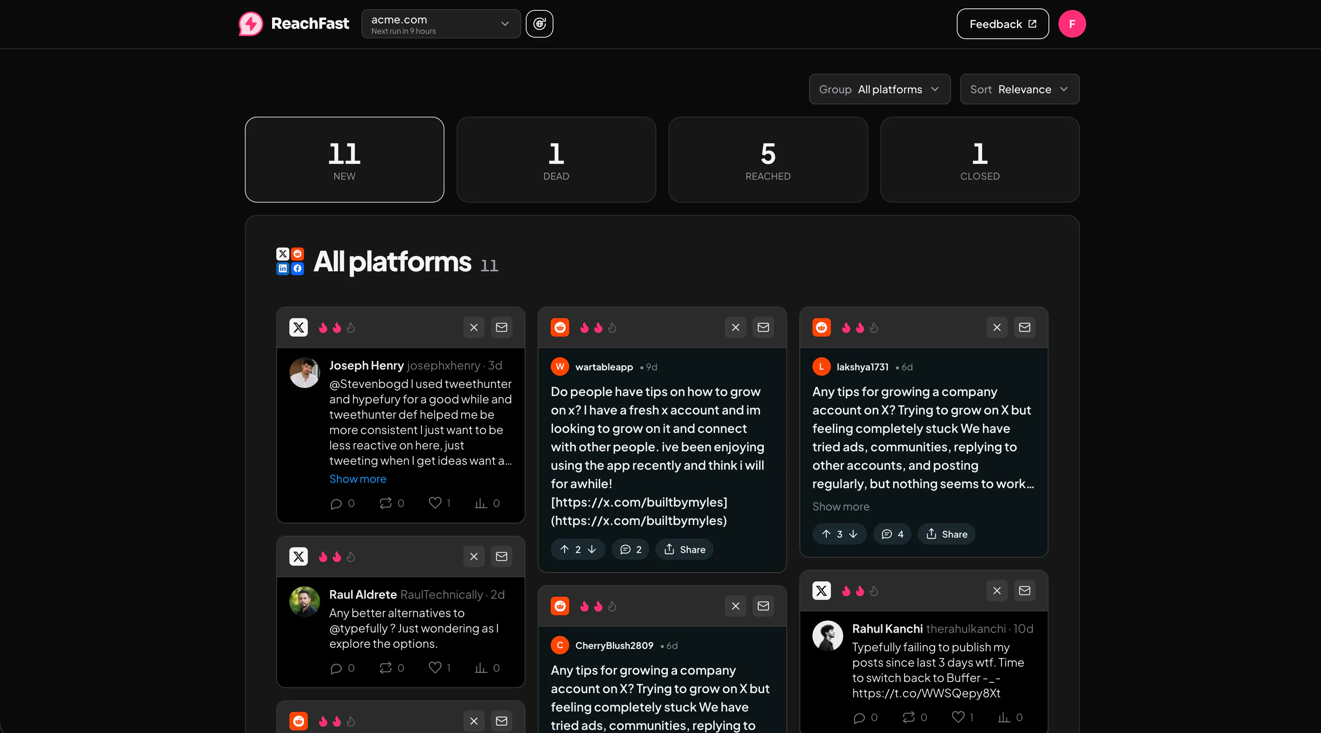Click the lakshya1731 username

862,367
